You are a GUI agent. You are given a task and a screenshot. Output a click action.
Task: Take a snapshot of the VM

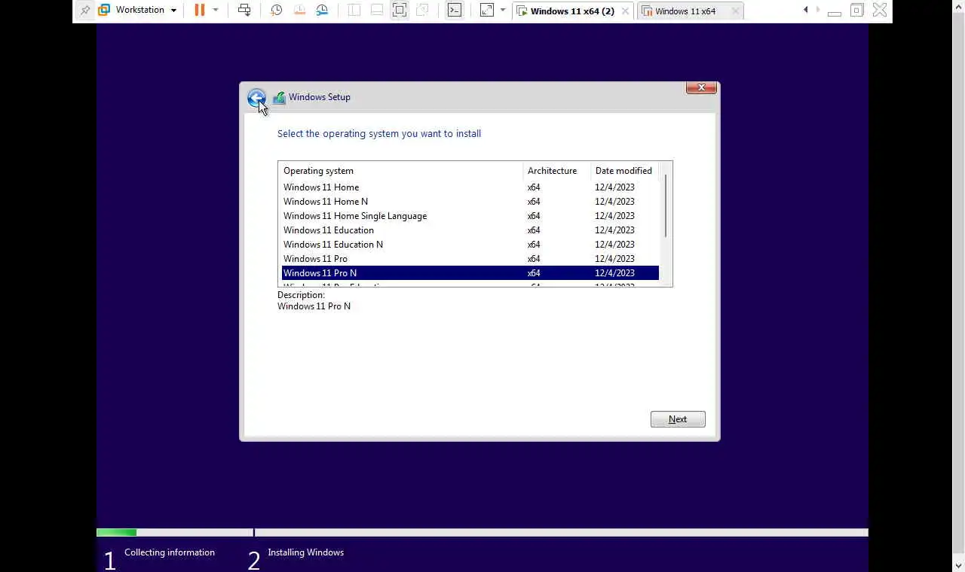[x=277, y=11]
